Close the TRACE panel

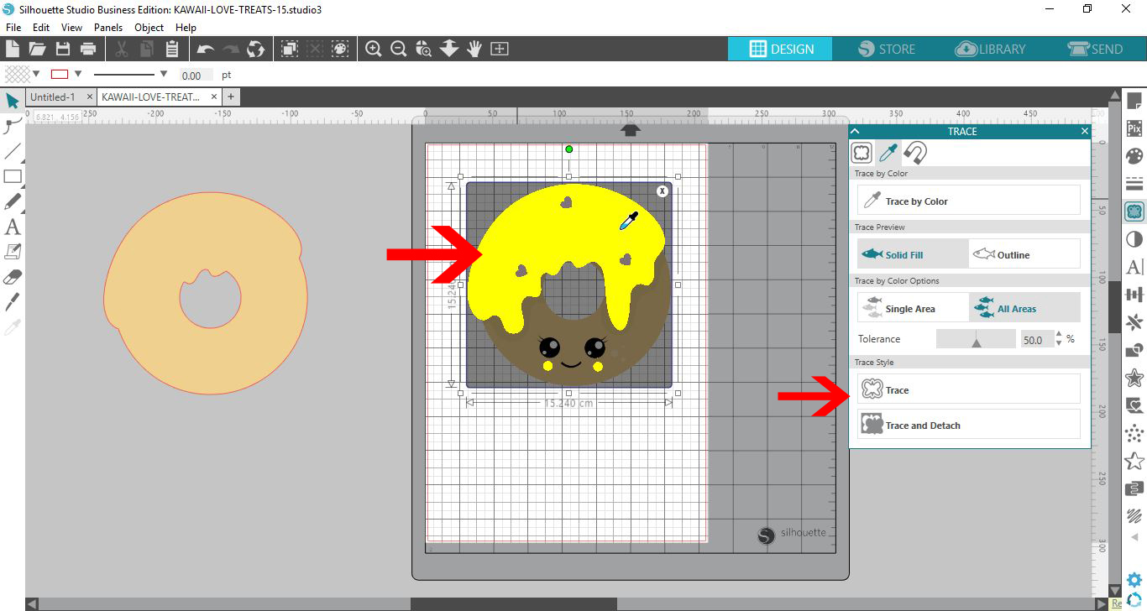point(1084,131)
